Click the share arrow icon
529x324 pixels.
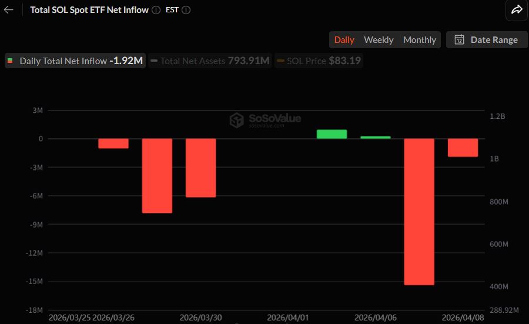coord(517,10)
